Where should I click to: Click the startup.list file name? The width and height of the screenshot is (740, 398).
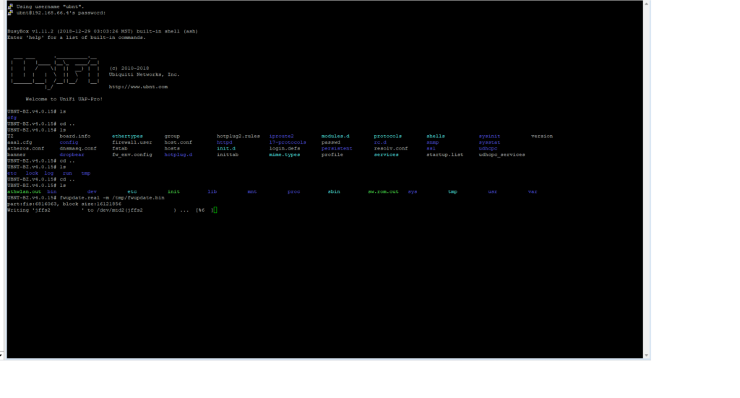point(444,155)
